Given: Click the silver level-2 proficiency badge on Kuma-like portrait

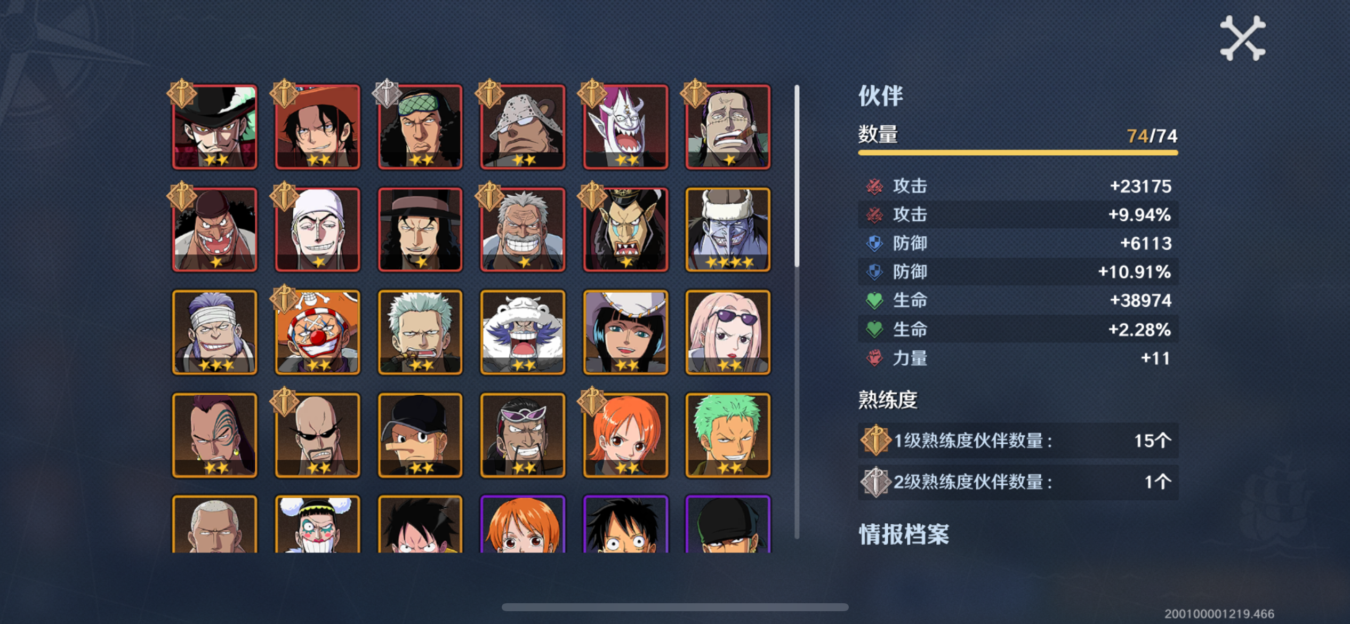Looking at the screenshot, I should (x=387, y=93).
